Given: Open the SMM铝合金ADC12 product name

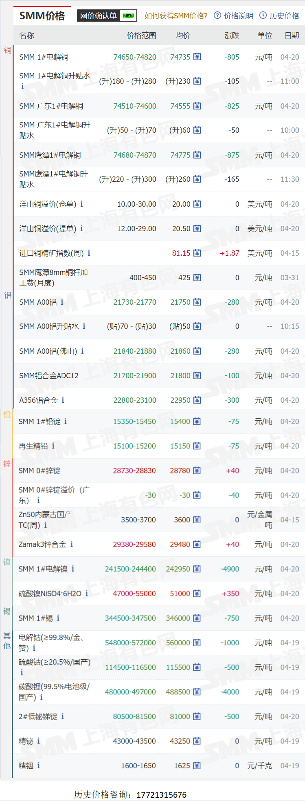Looking at the screenshot, I should point(49,375).
